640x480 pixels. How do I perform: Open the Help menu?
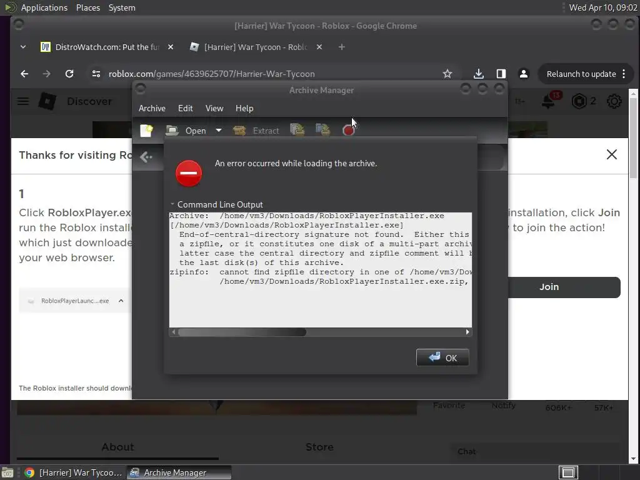point(244,108)
